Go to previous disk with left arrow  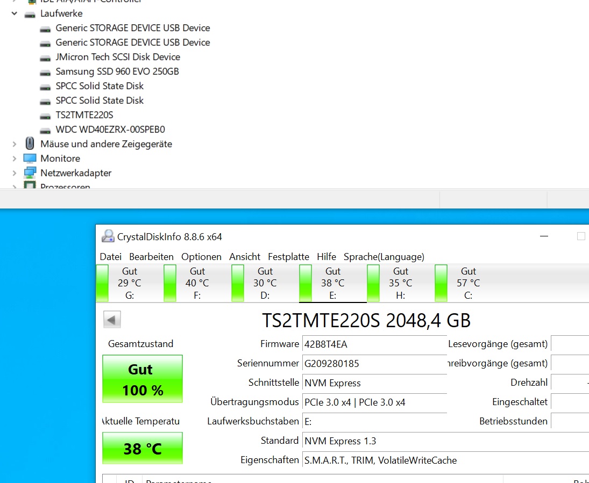coord(112,320)
